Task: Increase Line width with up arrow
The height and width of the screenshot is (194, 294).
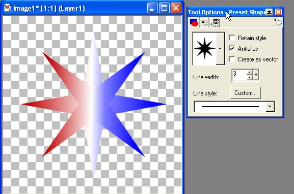Action: [249, 72]
